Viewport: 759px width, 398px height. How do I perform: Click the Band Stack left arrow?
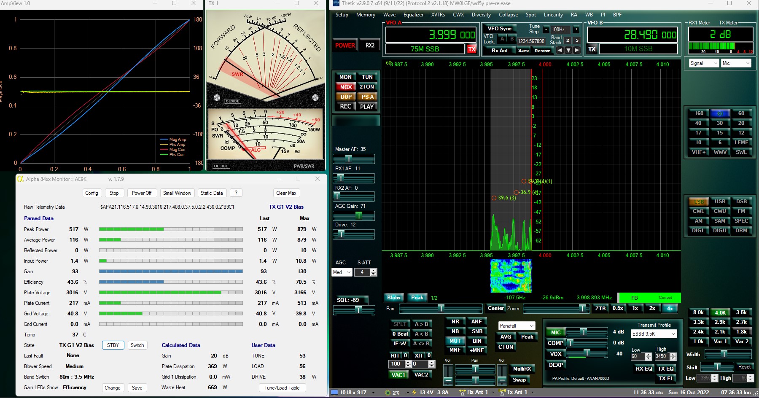(560, 50)
